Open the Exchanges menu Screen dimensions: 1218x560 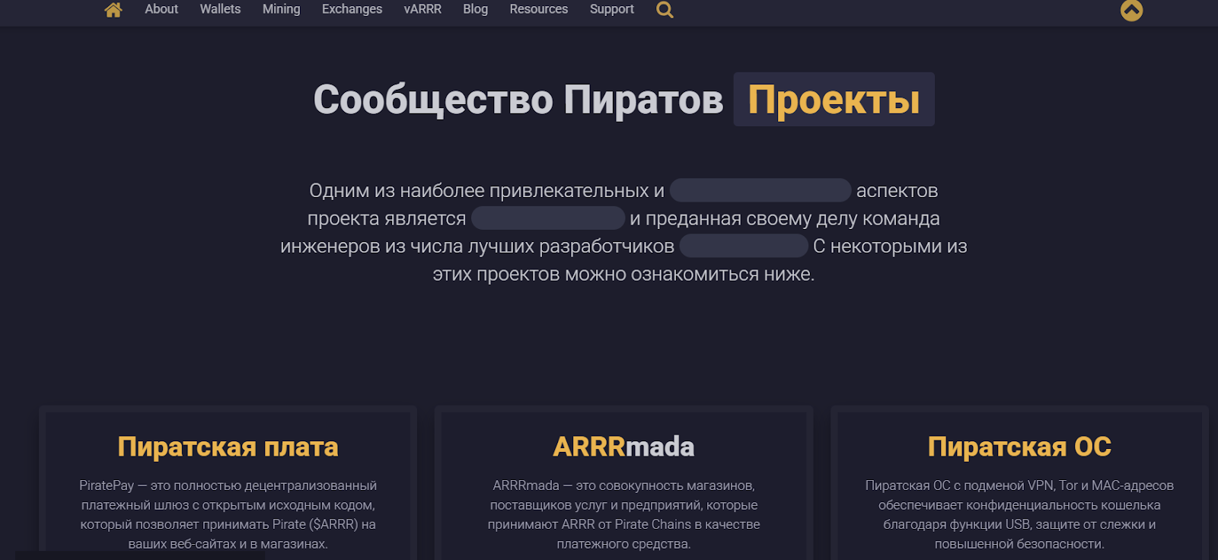point(352,9)
